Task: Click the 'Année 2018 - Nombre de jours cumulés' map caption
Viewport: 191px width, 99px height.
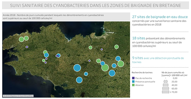Action: tap(53, 17)
